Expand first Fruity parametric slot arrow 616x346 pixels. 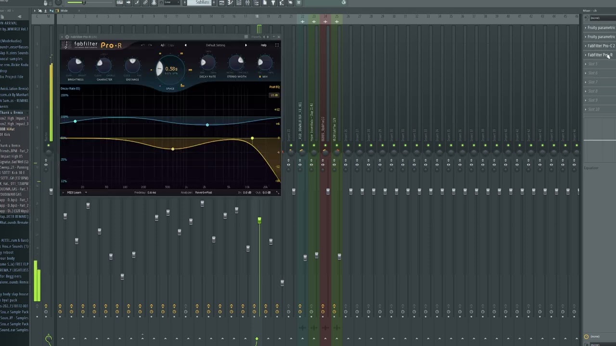pyautogui.click(x=586, y=27)
